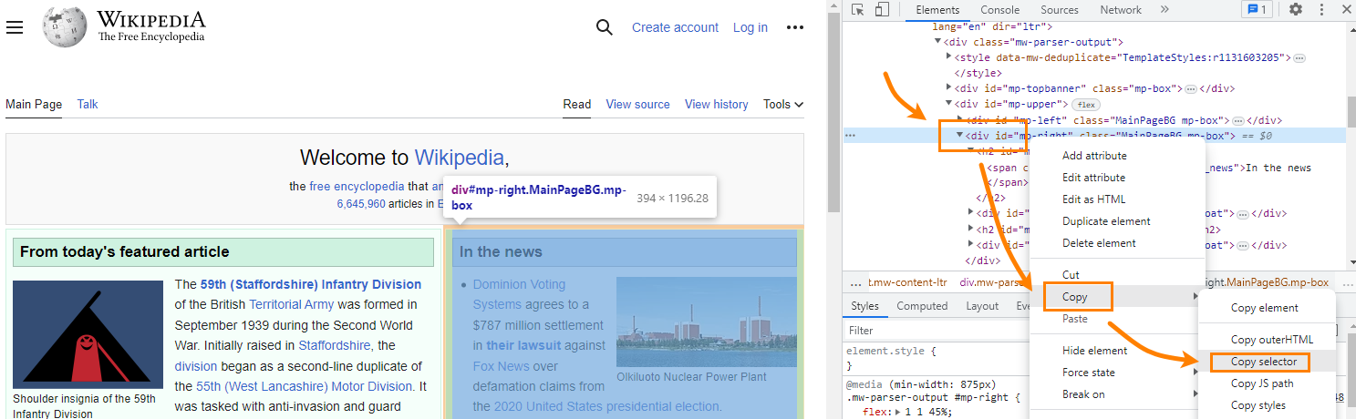1356x419 pixels.
Task: Switch to the Console tab
Action: pos(999,10)
